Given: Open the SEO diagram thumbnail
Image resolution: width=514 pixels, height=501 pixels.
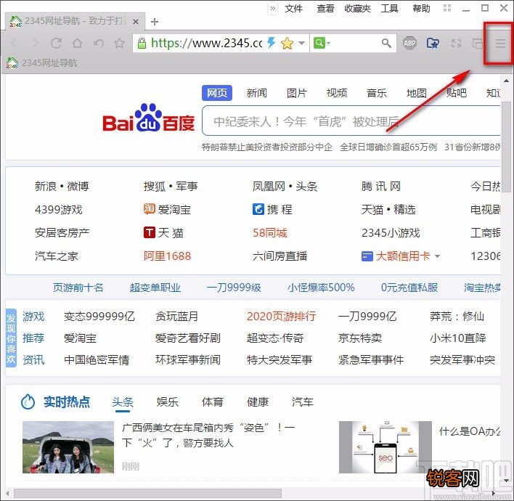Looking at the screenshot, I should tap(385, 447).
